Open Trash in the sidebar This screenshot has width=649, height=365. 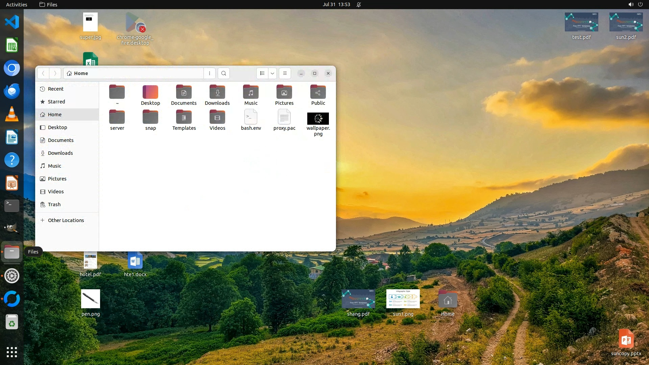click(x=54, y=204)
